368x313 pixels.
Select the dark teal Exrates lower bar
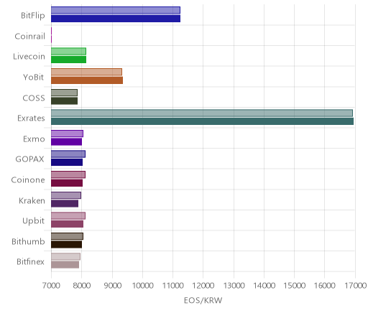click(202, 121)
